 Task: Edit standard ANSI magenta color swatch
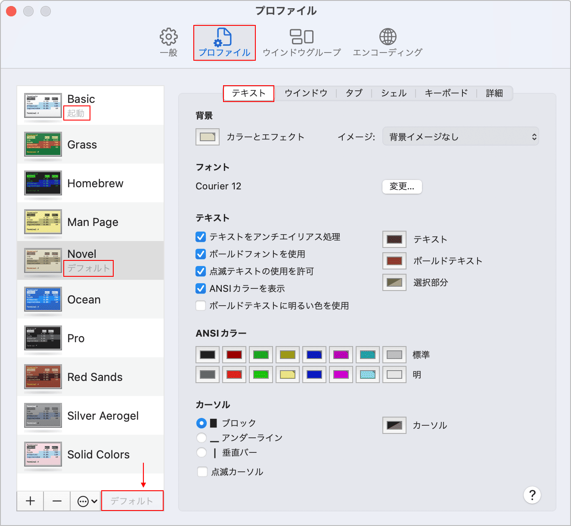tap(341, 355)
